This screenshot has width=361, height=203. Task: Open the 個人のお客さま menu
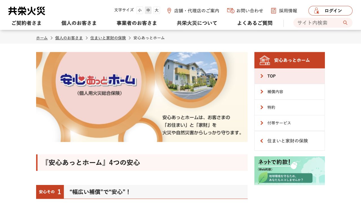pos(79,23)
